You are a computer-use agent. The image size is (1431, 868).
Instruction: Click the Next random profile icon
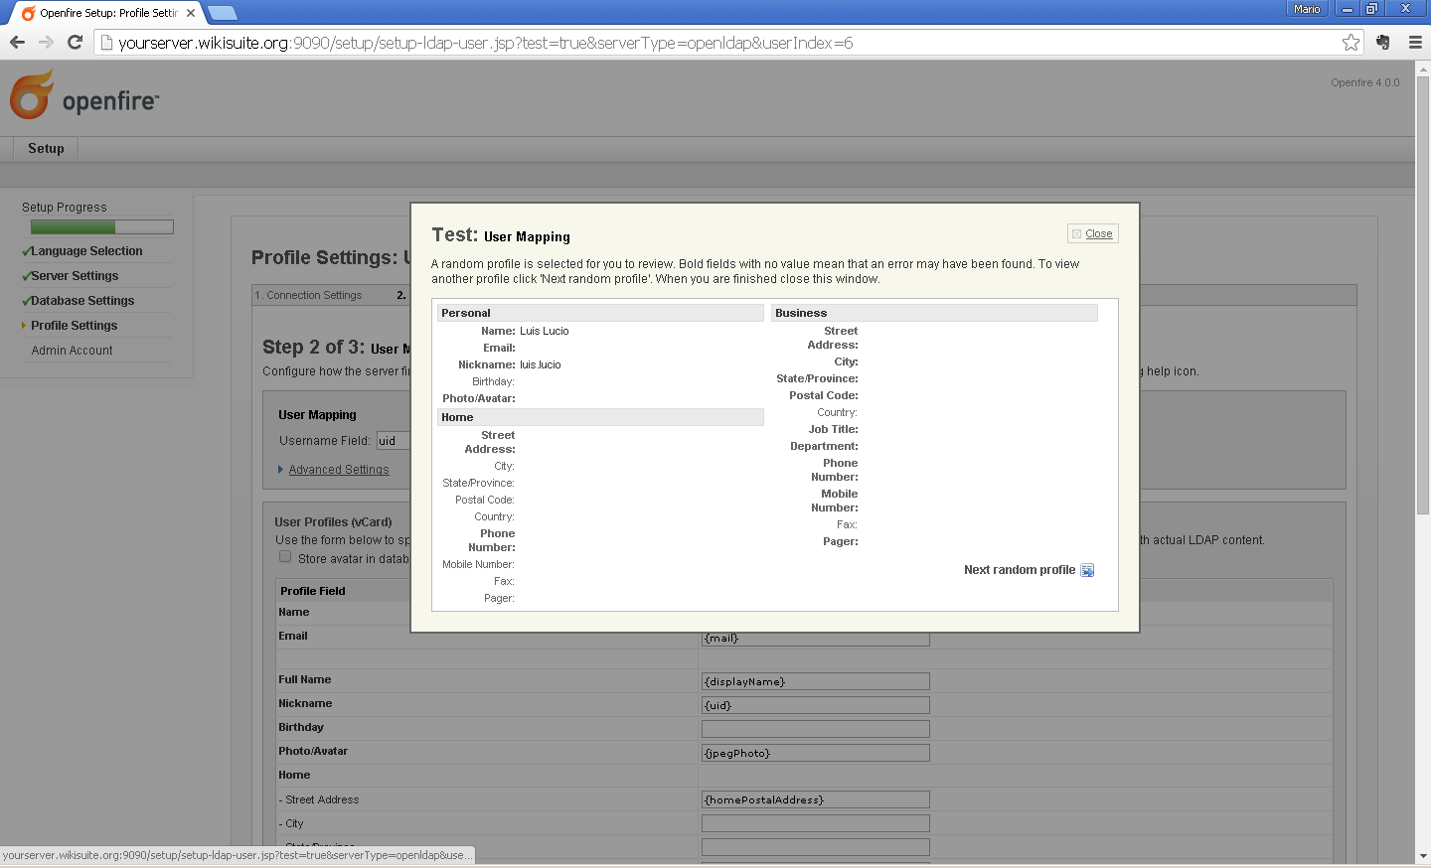point(1087,570)
